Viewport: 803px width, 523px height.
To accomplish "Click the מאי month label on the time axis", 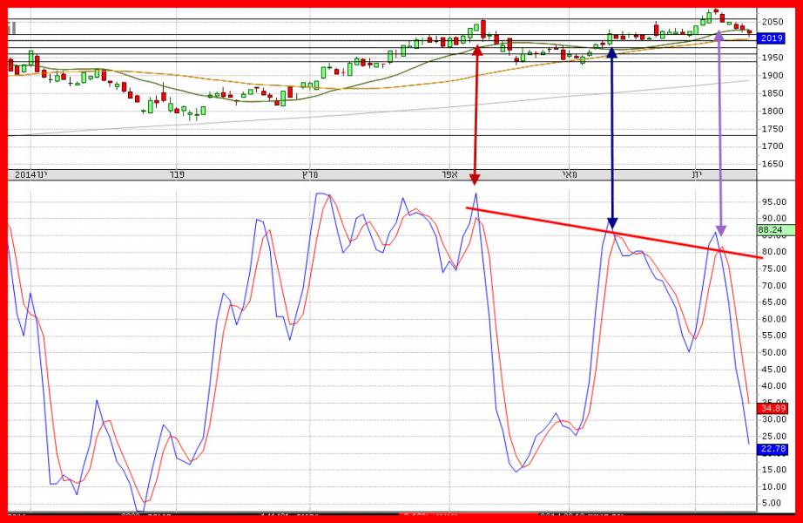I will tap(569, 174).
